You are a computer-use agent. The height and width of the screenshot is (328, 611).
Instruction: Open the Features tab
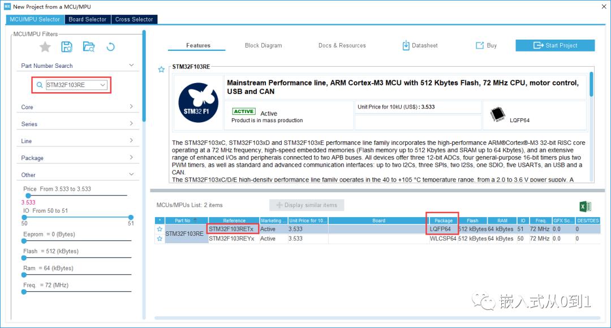click(199, 46)
